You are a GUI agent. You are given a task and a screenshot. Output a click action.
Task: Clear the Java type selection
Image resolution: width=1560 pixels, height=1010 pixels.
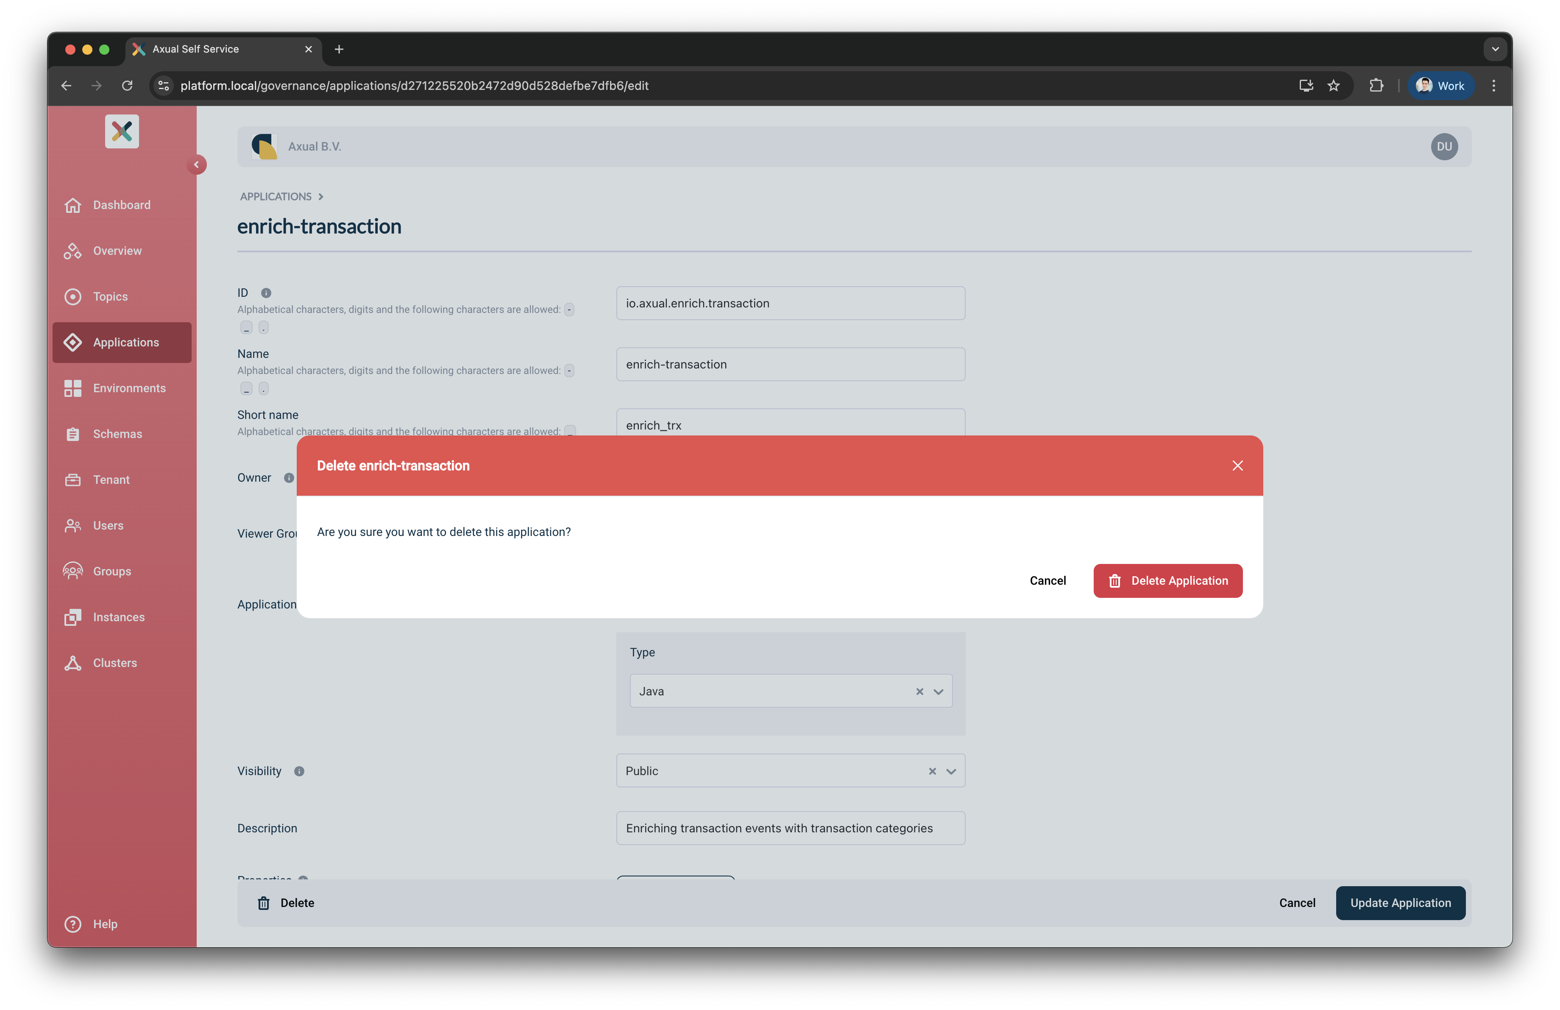click(919, 692)
